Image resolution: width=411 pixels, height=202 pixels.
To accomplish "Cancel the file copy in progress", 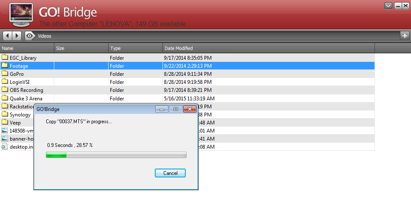I will pos(171,173).
